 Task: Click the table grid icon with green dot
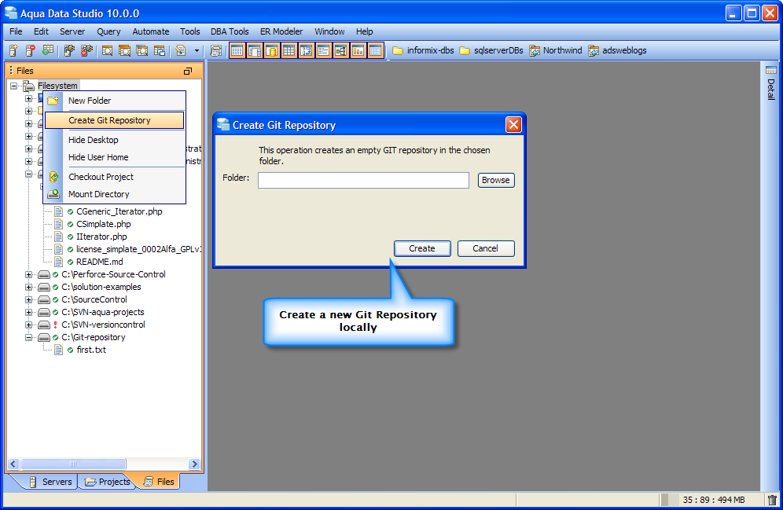[x=48, y=50]
